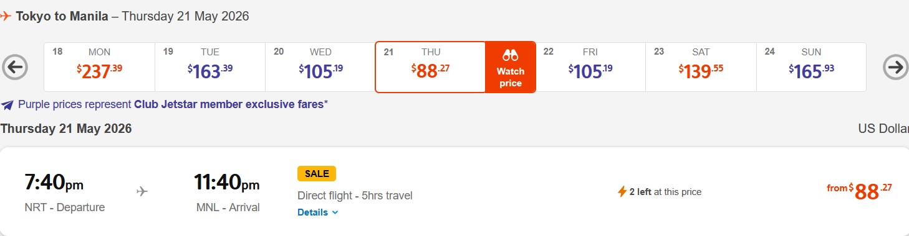
Task: Select Friday 22 fare $105.19
Action: pyautogui.click(x=590, y=67)
